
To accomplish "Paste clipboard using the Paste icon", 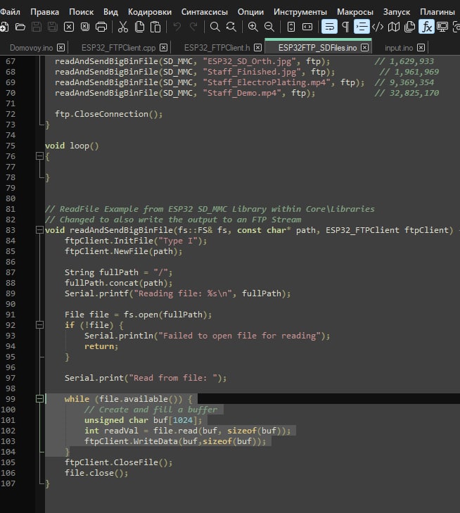I will (155, 27).
